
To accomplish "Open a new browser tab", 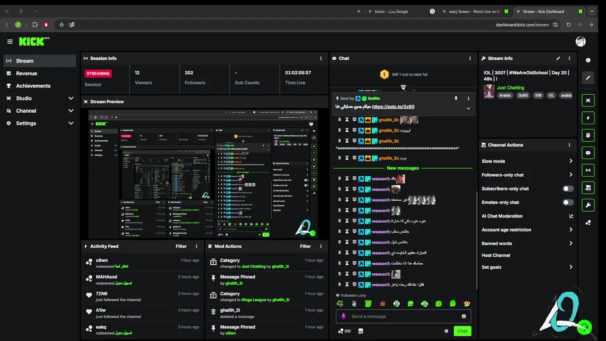I will [x=359, y=11].
